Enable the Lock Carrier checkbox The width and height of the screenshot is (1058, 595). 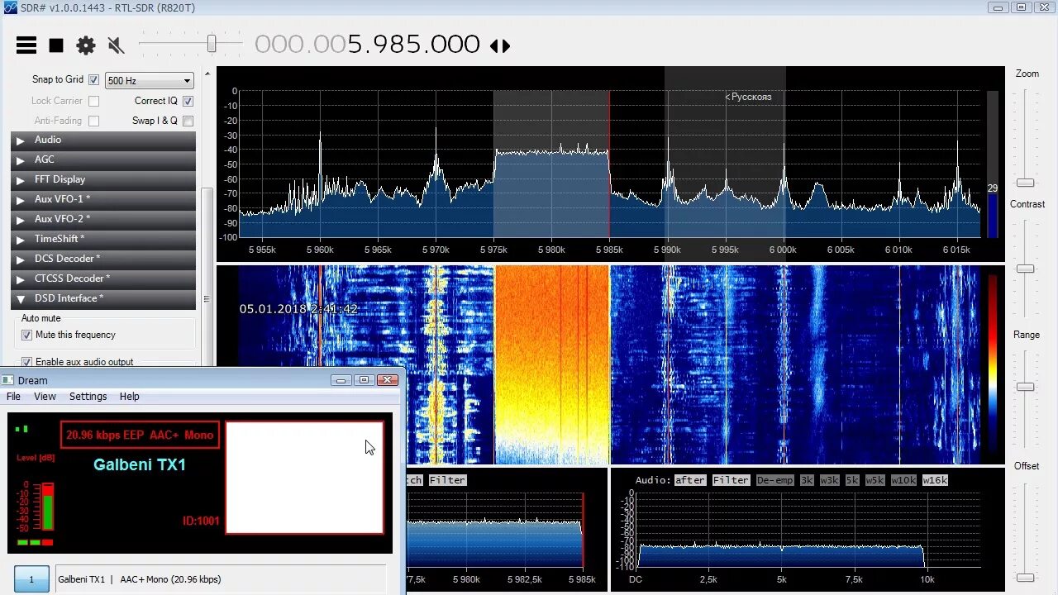coord(93,101)
